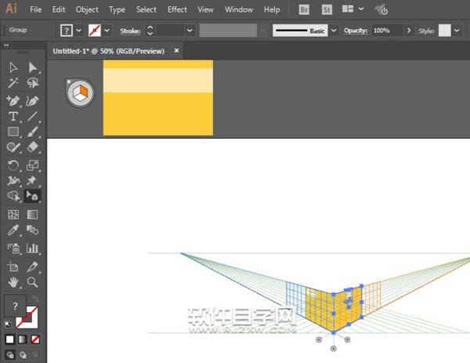This screenshot has width=470, height=363.
Task: Select the Pen tool
Action: 13,101
